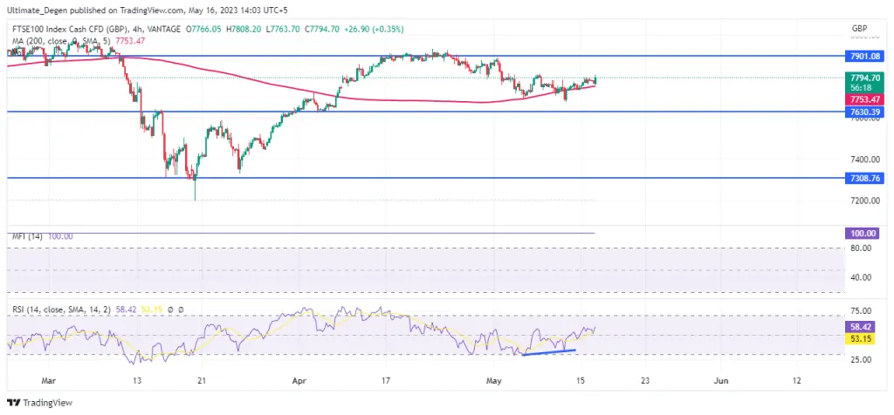Click the purple 100.00 MFI value label
Screen dimensions: 894x415
(x=863, y=234)
